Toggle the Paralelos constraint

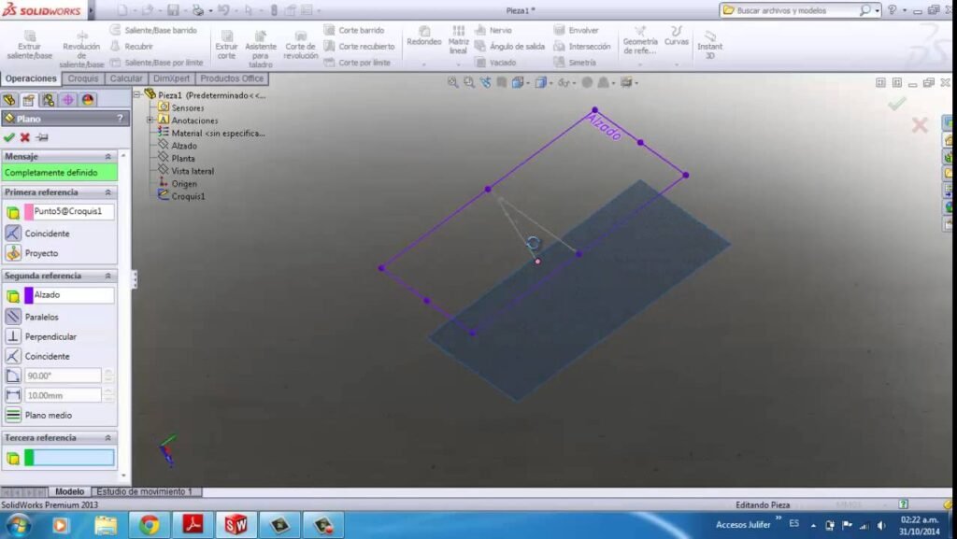click(13, 317)
